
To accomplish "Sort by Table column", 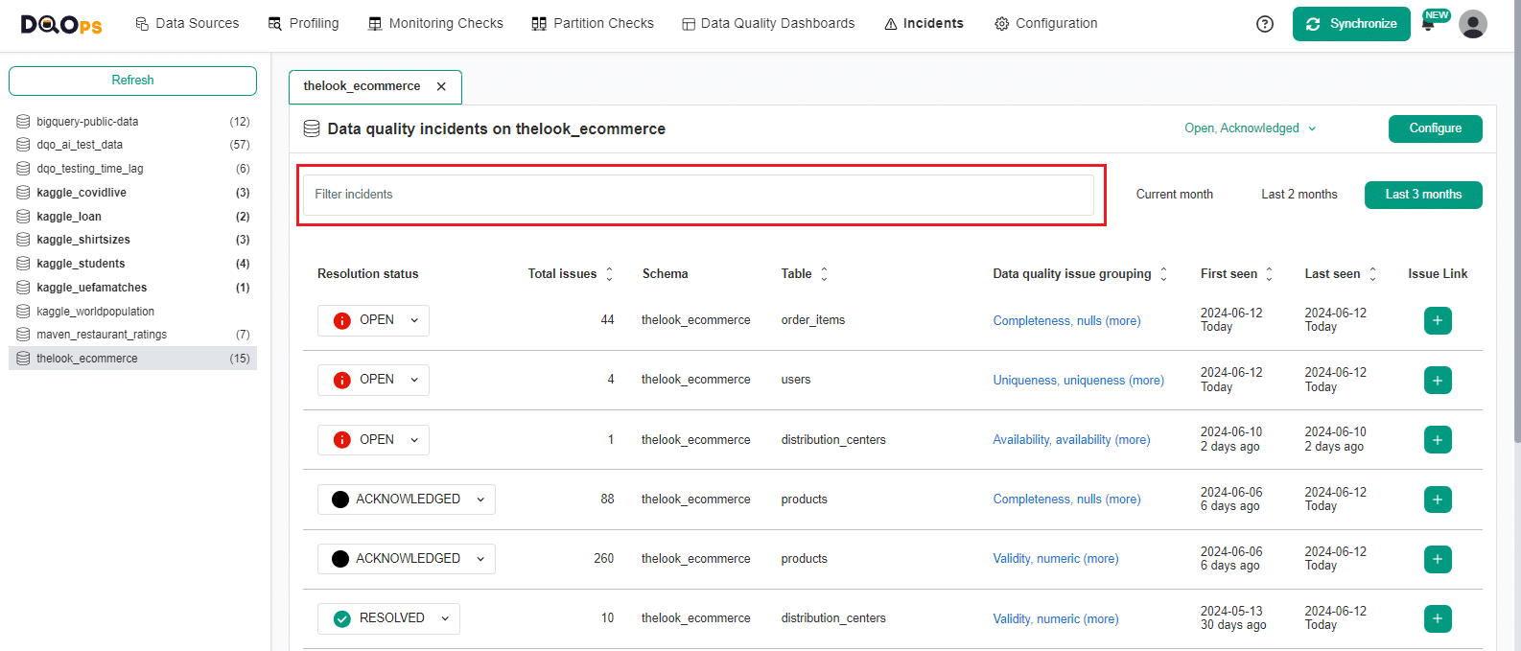I will point(824,274).
